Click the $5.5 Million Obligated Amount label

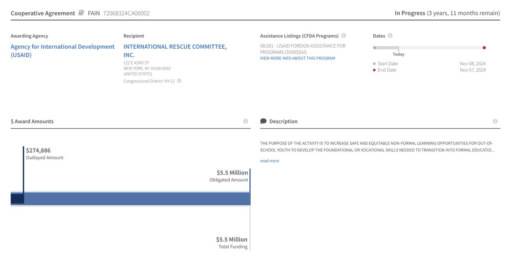tap(228, 176)
